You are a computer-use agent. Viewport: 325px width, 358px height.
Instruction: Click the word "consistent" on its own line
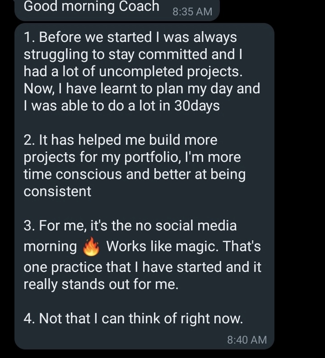(x=57, y=192)
